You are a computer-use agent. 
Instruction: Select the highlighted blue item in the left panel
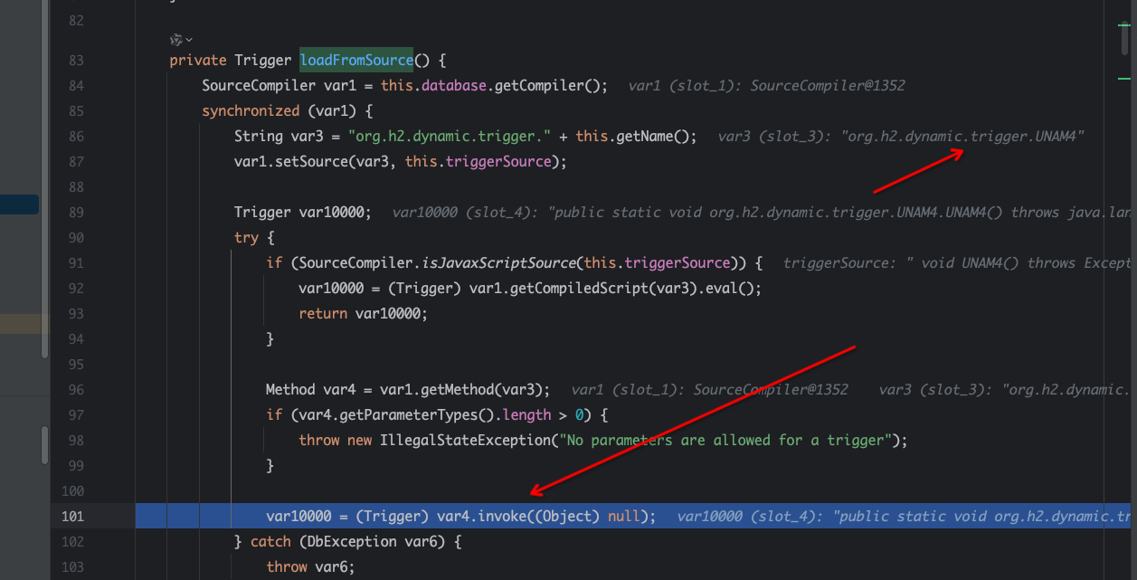[19, 204]
